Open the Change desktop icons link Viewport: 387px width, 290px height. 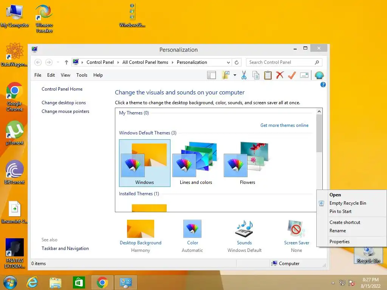[x=63, y=103]
